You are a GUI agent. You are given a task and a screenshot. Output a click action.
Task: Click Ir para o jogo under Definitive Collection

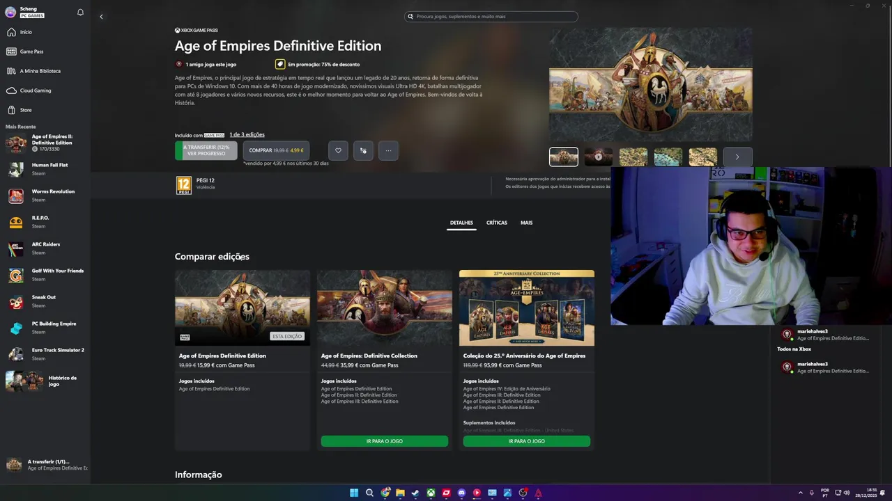pyautogui.click(x=385, y=441)
